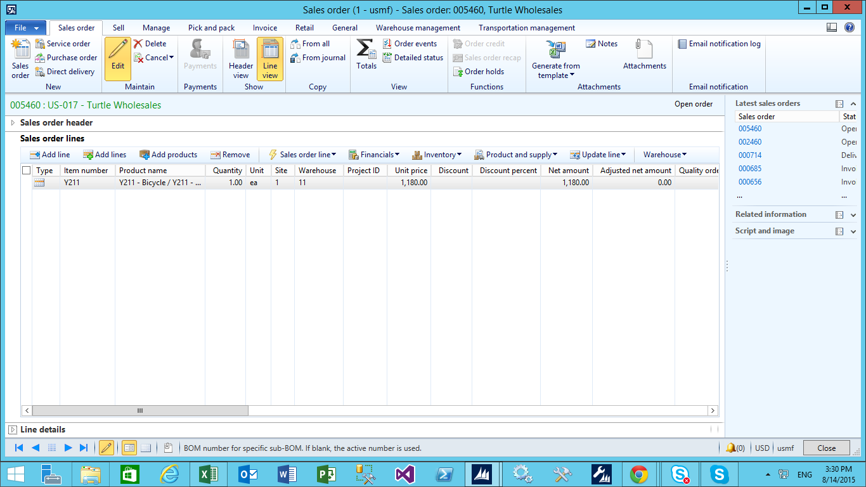The image size is (866, 487).
Task: Open Inventory dropdown menu
Action: 437,155
